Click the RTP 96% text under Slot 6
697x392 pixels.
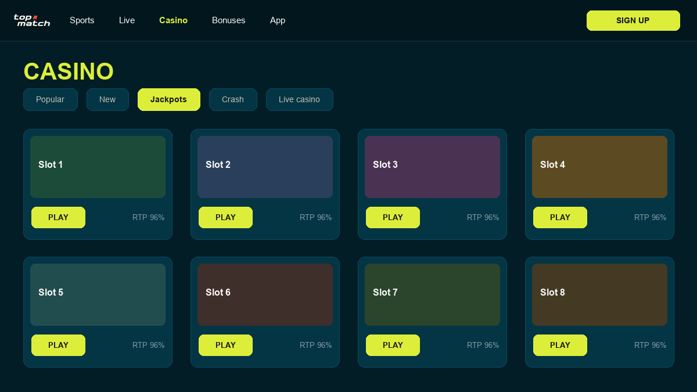click(x=315, y=345)
